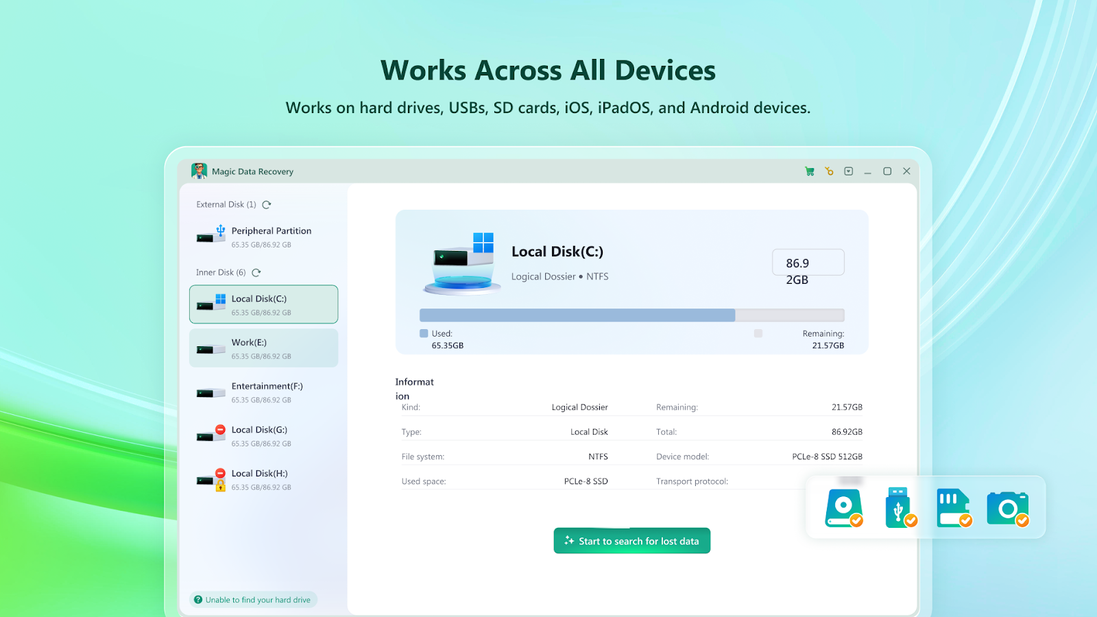The image size is (1097, 617).
Task: Select Local Disk(C:) in sidebar
Action: click(263, 304)
